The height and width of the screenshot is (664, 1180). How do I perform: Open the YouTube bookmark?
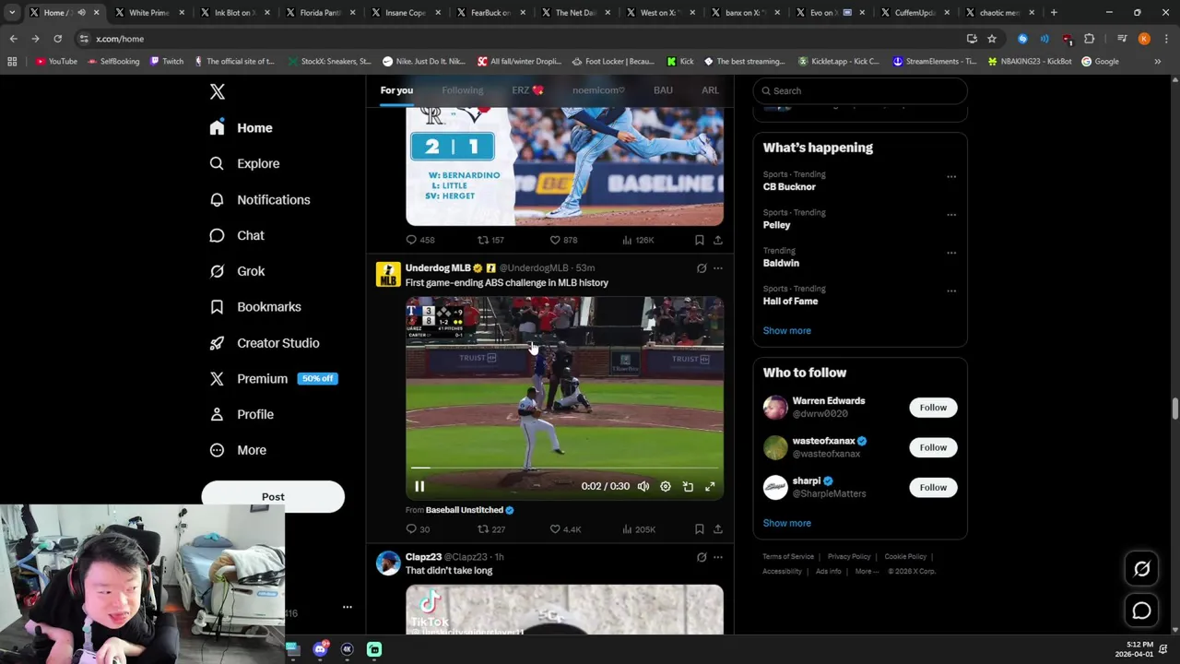tap(56, 62)
